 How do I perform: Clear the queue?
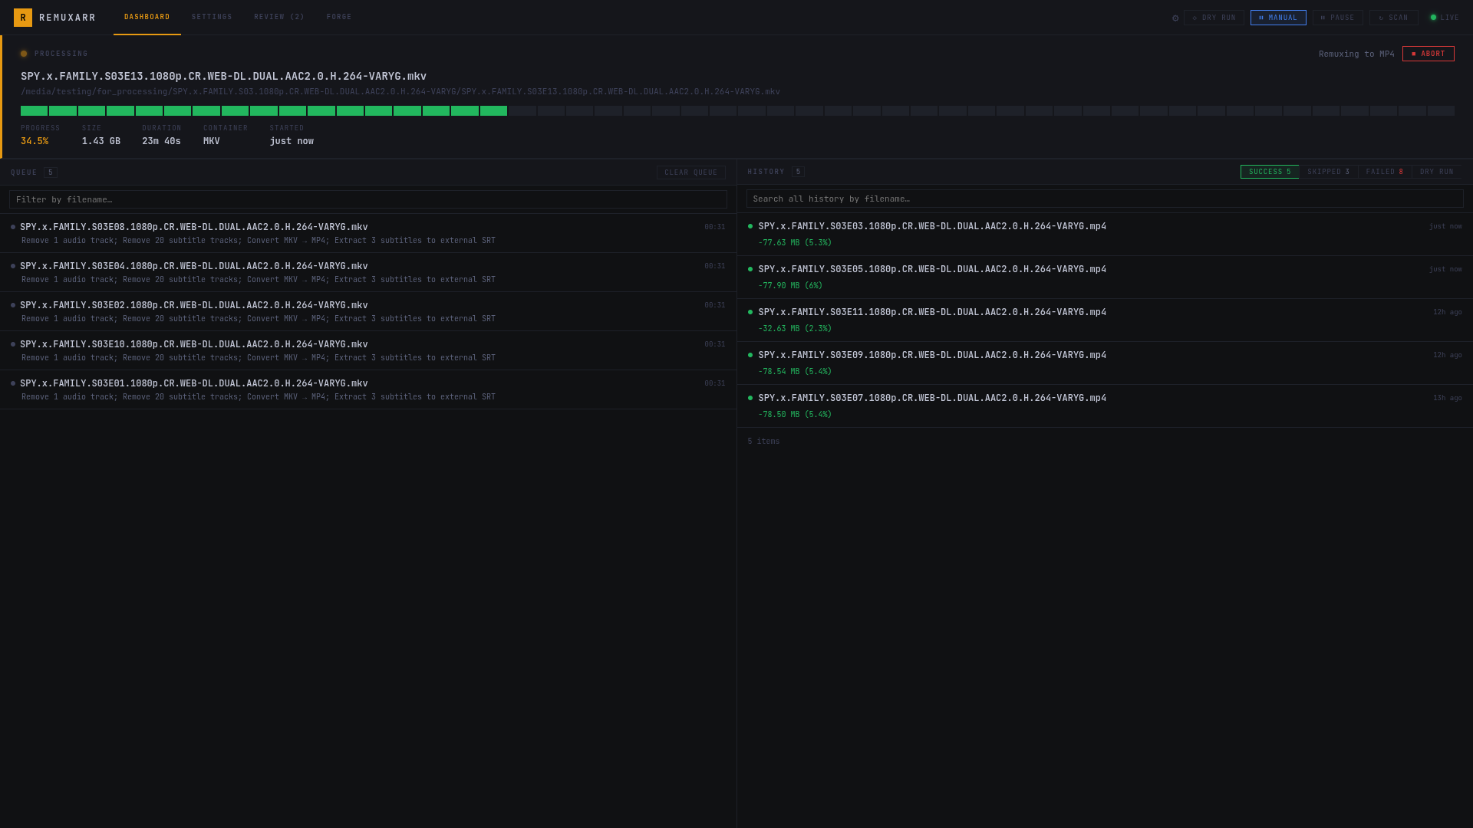pos(691,172)
